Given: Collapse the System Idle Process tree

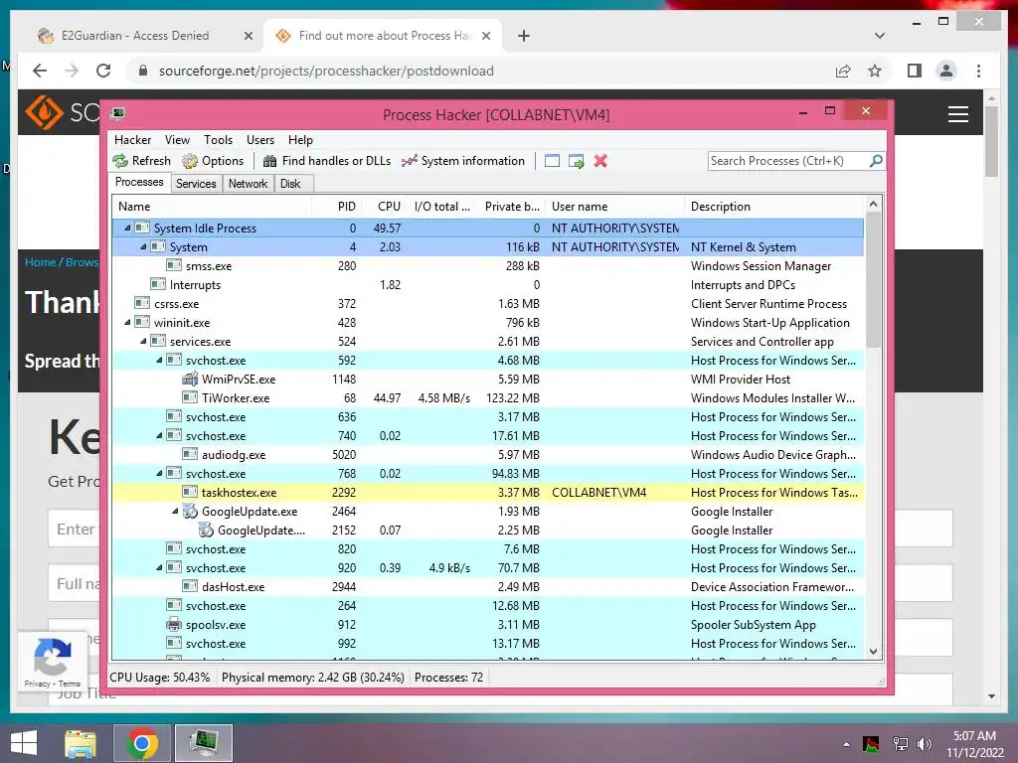Looking at the screenshot, I should pyautogui.click(x=128, y=229).
